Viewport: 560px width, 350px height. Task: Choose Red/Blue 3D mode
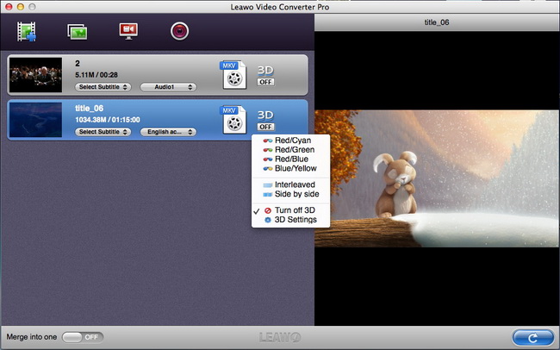pos(290,159)
